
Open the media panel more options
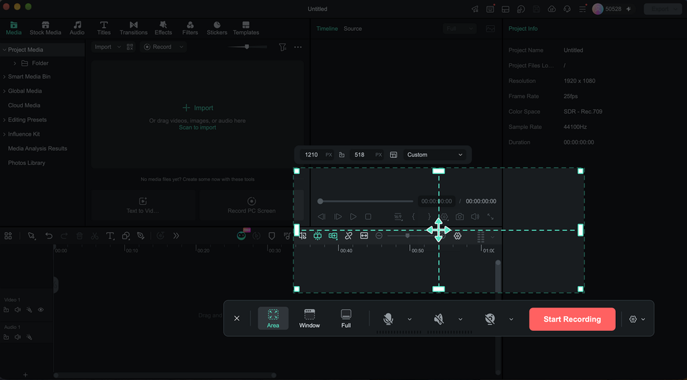(x=298, y=47)
